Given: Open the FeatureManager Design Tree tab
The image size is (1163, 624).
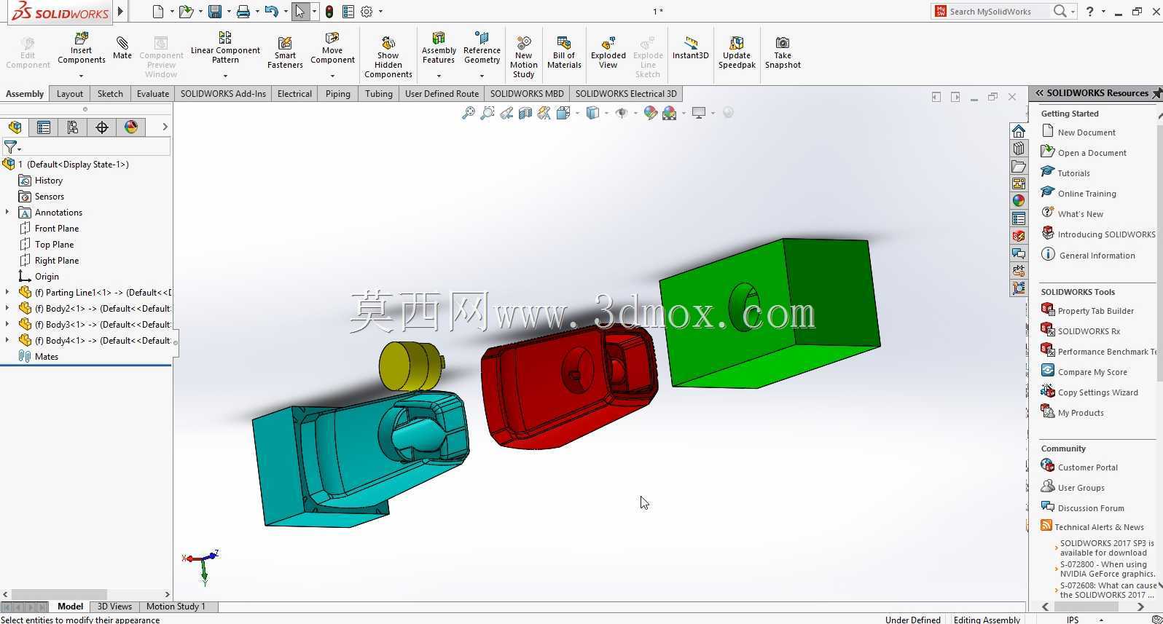Looking at the screenshot, I should click(x=15, y=127).
